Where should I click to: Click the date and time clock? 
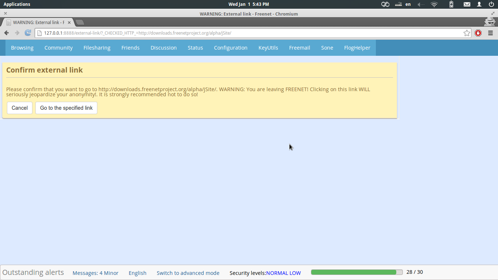pyautogui.click(x=249, y=4)
